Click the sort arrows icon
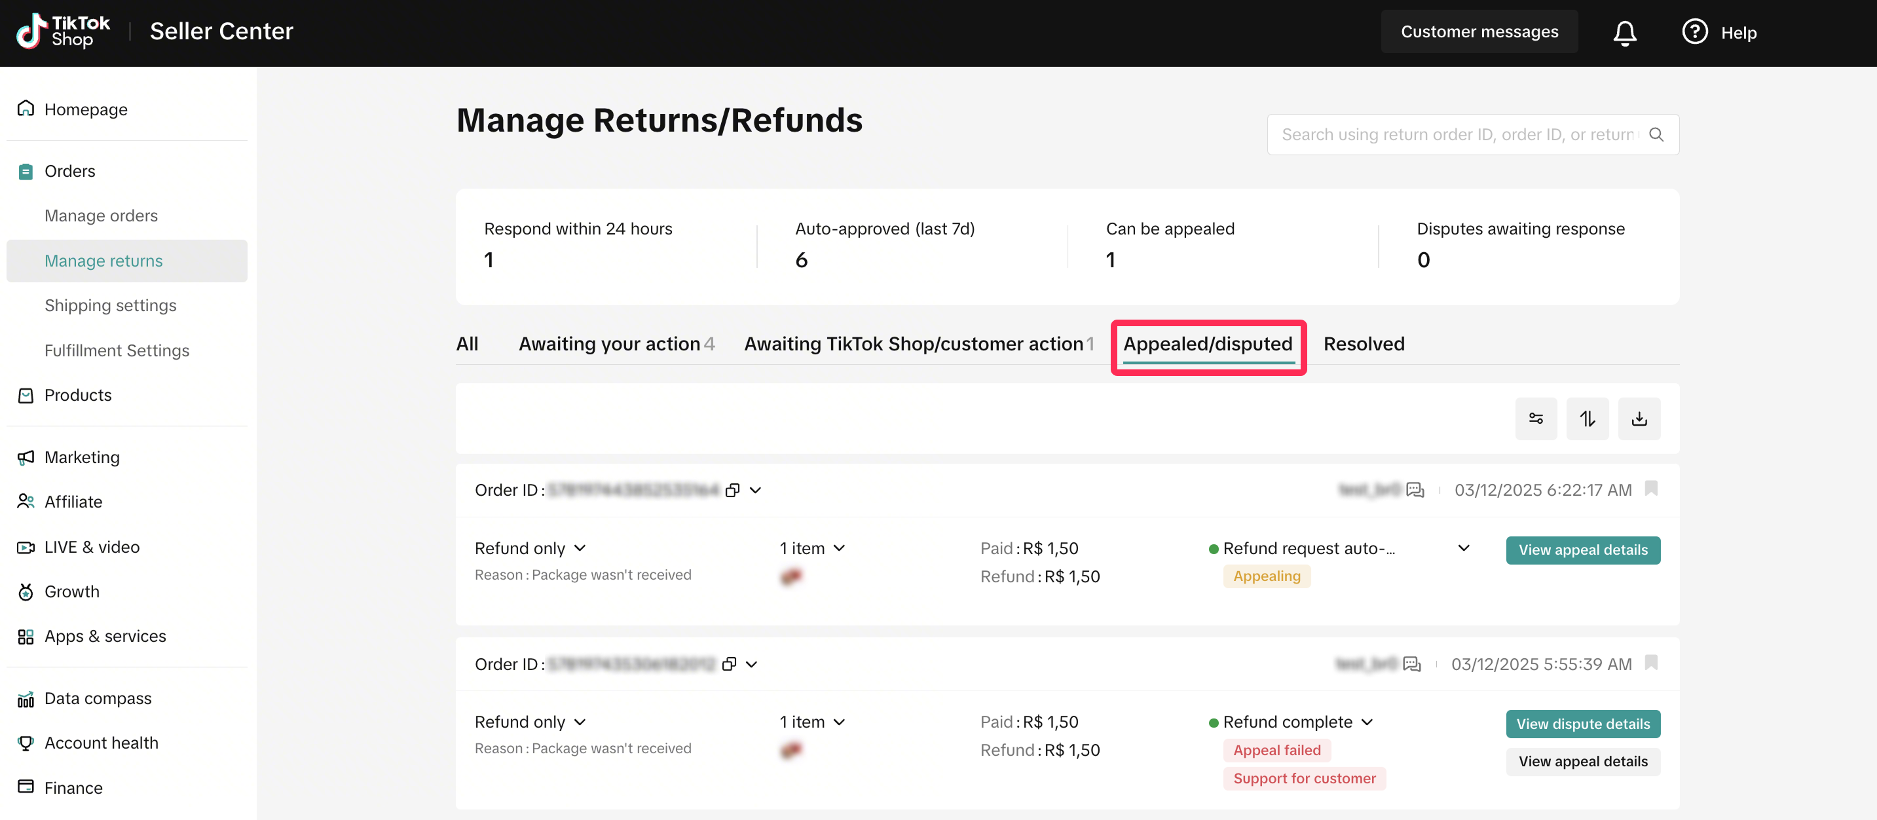Viewport: 1877px width, 820px height. pos(1587,419)
